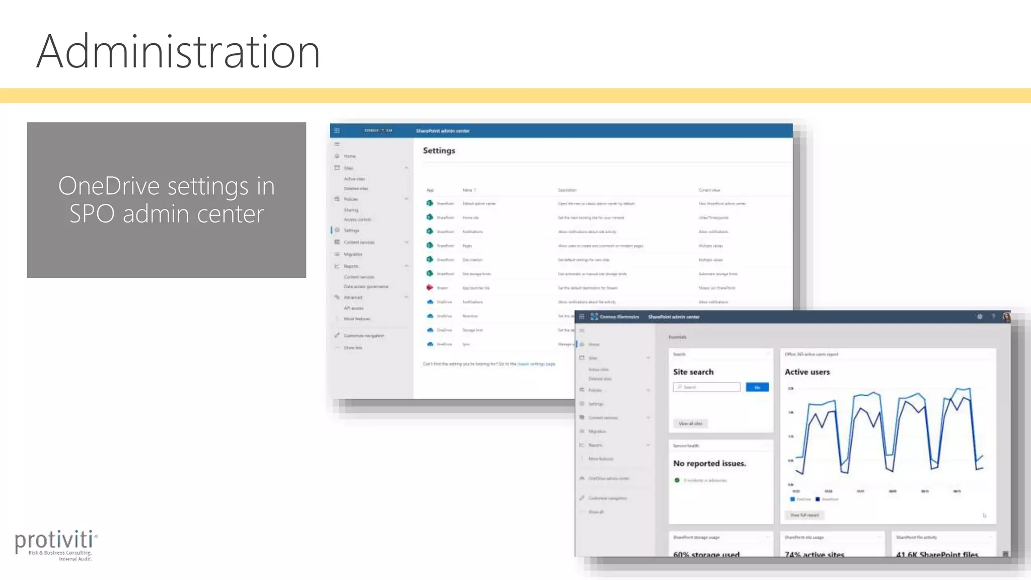Click Policies icon in Settings window sidebar
This screenshot has width=1031, height=580.
(x=337, y=199)
